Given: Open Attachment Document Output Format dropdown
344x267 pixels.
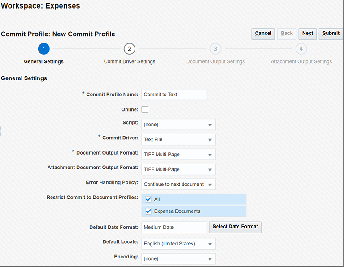Looking at the screenshot, I should pos(179,169).
